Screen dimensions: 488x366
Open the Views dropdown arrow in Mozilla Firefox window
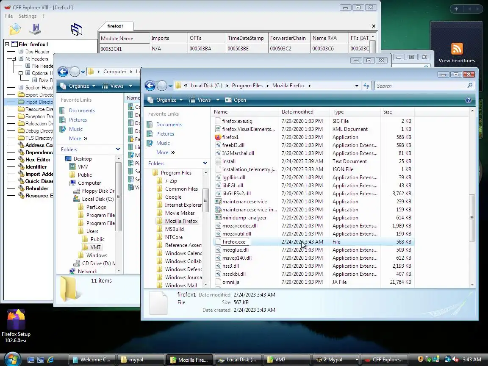coord(218,100)
